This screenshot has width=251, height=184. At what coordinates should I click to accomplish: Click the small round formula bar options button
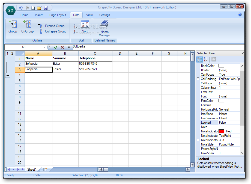pos(49,47)
